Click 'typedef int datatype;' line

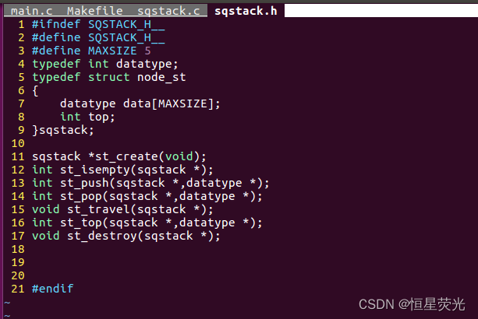coord(104,64)
